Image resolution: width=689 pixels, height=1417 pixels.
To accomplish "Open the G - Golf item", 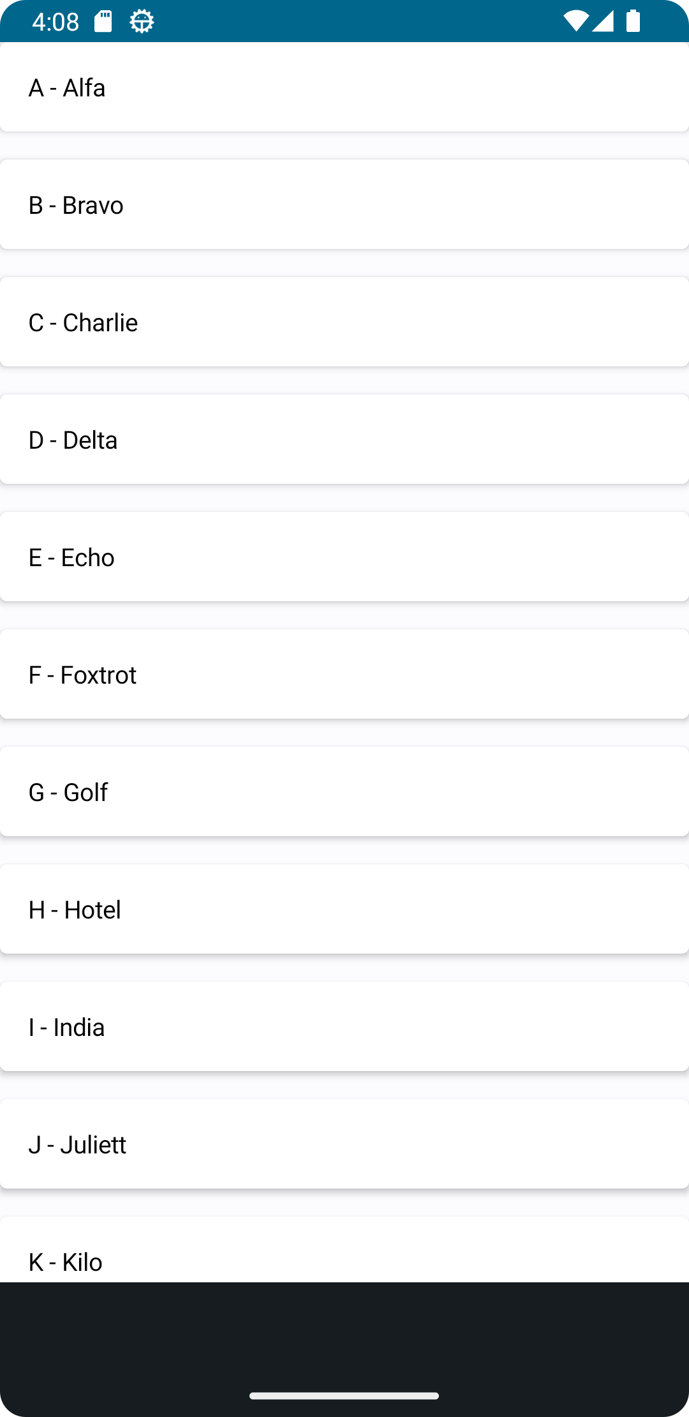I will pyautogui.click(x=344, y=792).
